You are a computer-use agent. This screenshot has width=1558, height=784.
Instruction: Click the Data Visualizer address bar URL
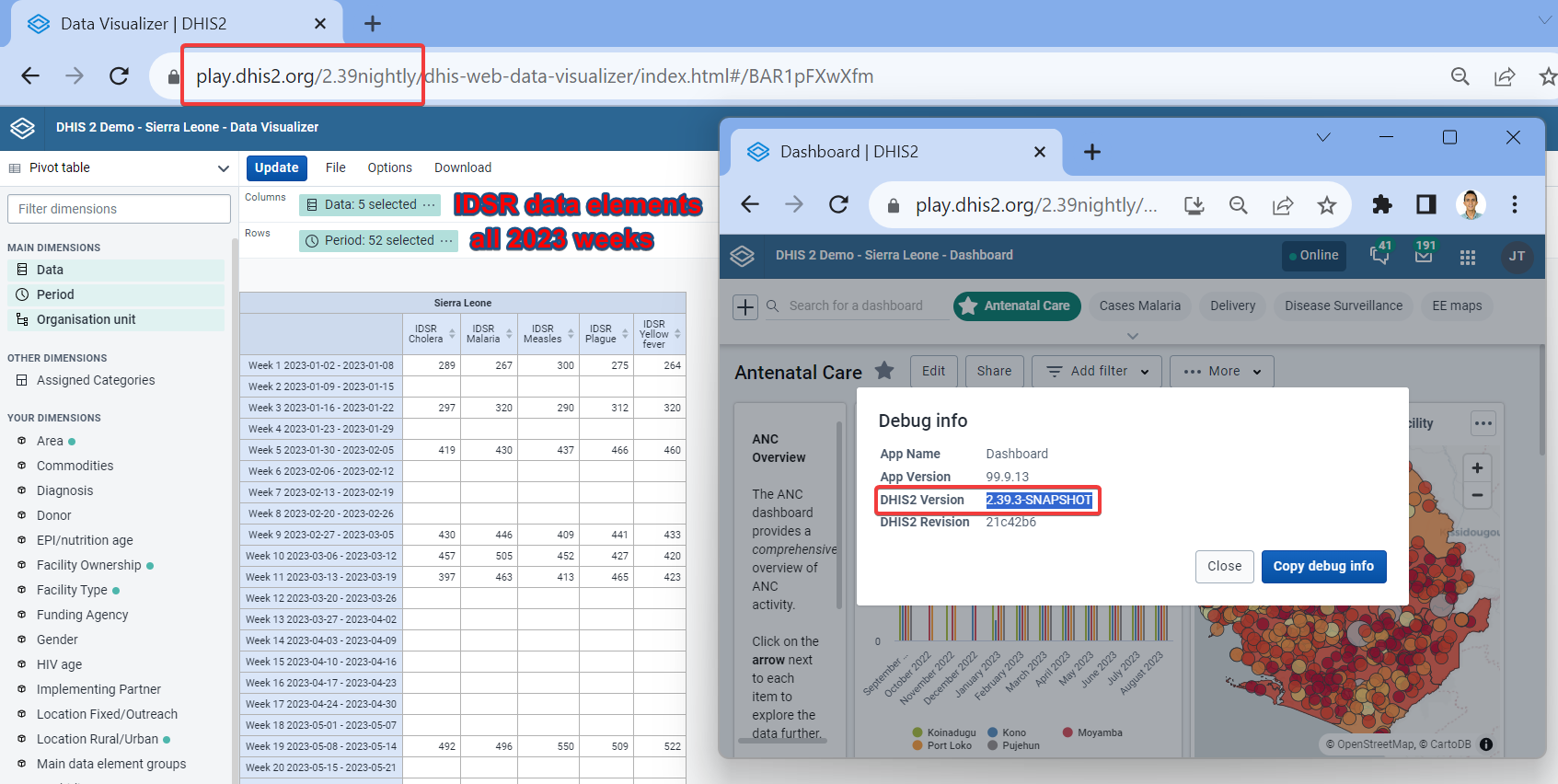(535, 76)
